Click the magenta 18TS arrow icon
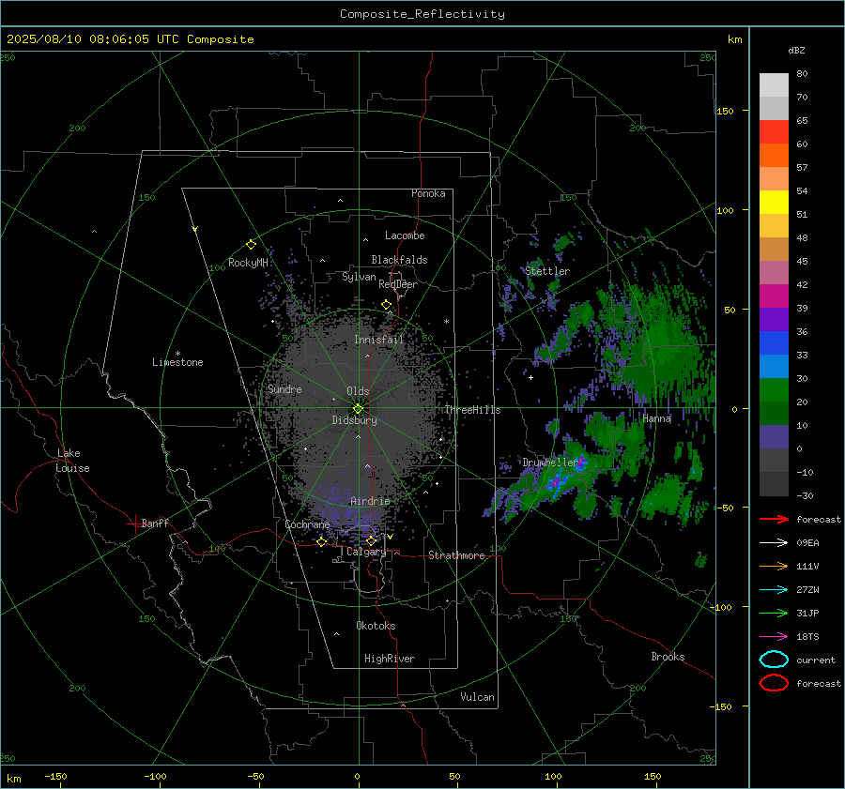This screenshot has width=845, height=789. pyautogui.click(x=774, y=637)
